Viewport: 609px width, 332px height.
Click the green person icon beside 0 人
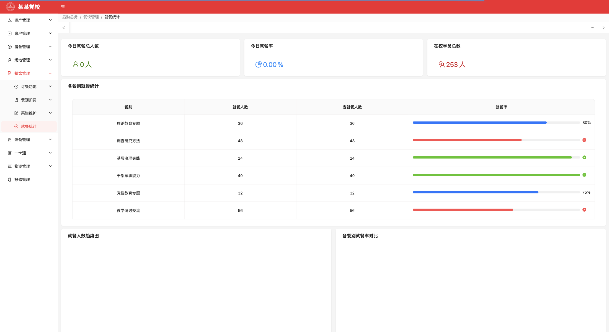tap(76, 64)
